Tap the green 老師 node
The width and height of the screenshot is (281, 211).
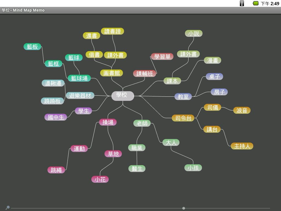142,123
